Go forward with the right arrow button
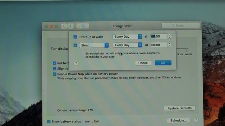225x126 pixels. [x=70, y=26]
